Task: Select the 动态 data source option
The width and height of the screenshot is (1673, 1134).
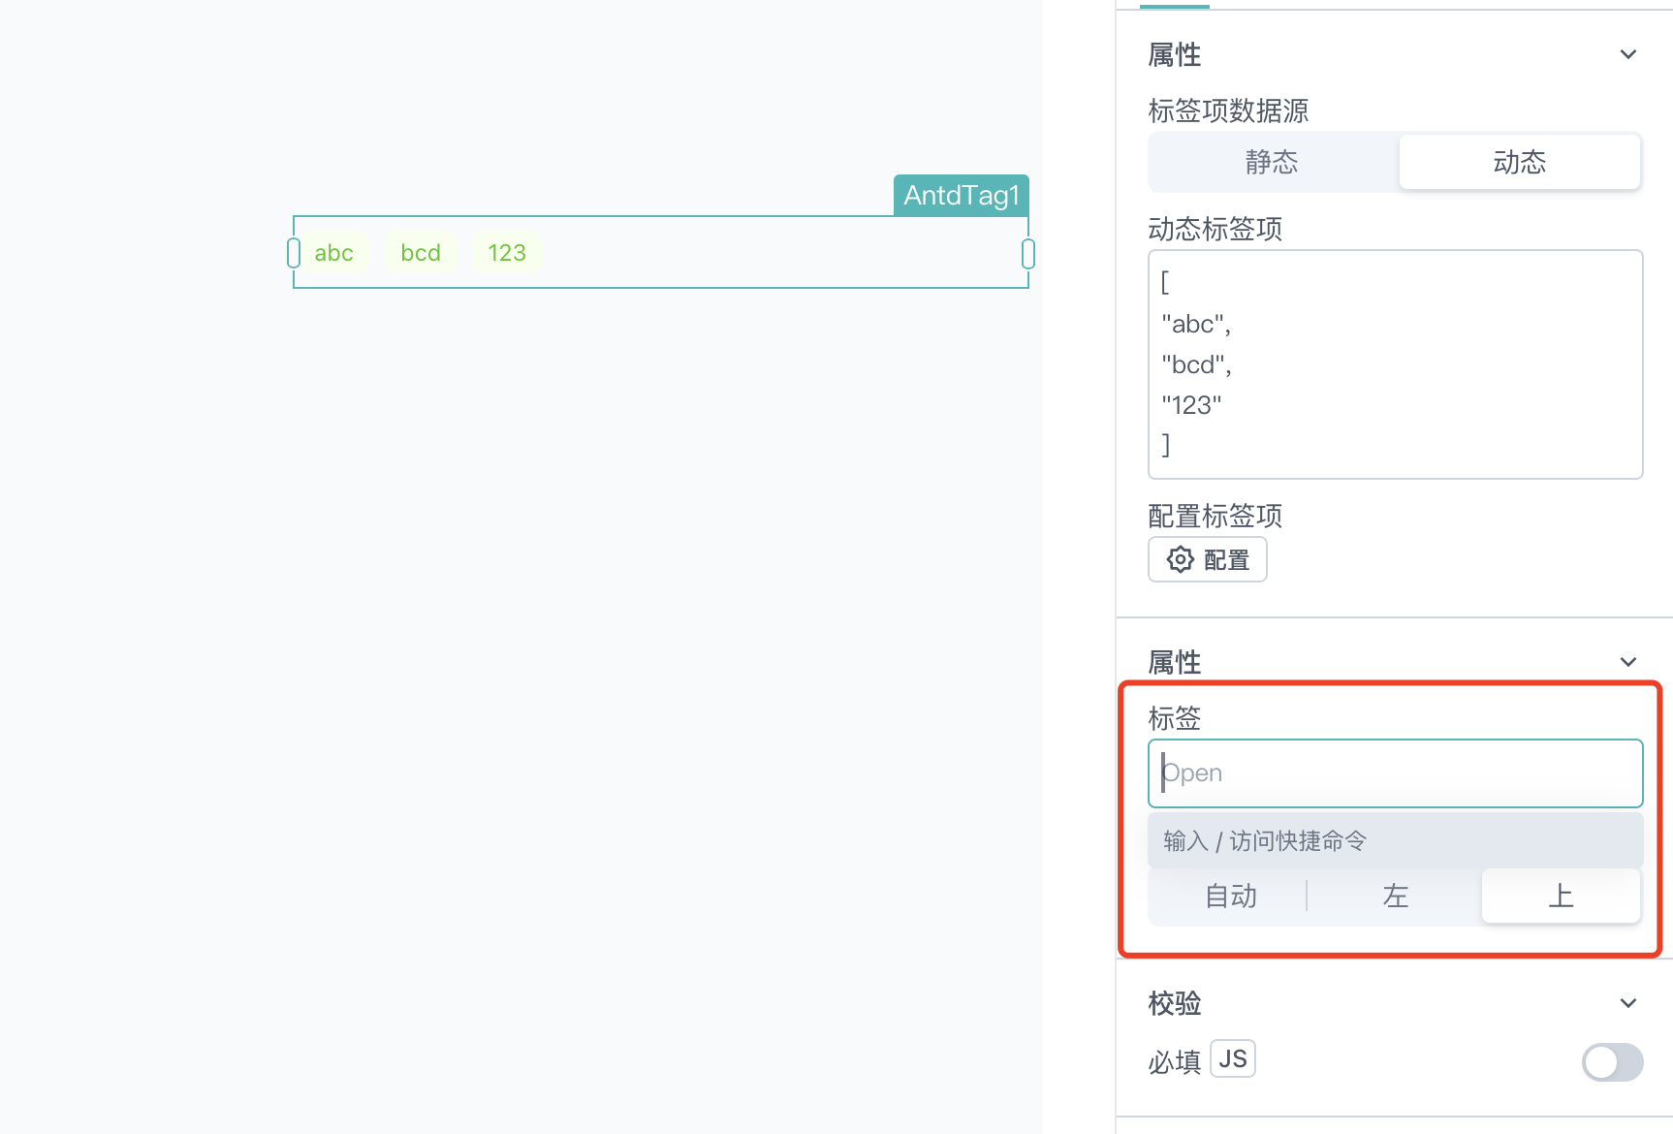Action: pos(1519,162)
